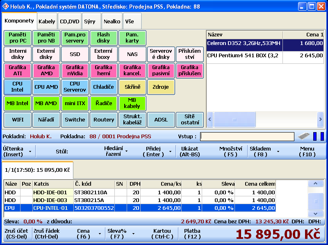
Task: Choose the Chladiče category
Action: tap(104, 87)
